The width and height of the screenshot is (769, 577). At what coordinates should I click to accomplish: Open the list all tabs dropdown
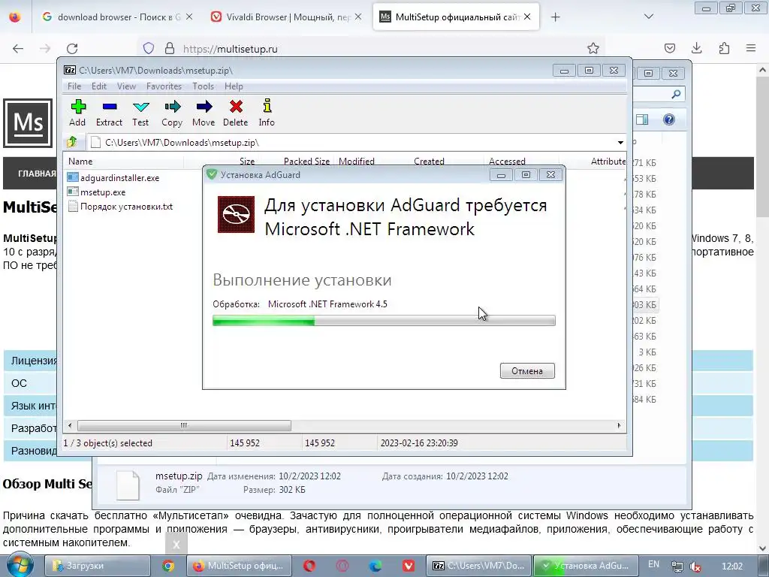(x=648, y=17)
